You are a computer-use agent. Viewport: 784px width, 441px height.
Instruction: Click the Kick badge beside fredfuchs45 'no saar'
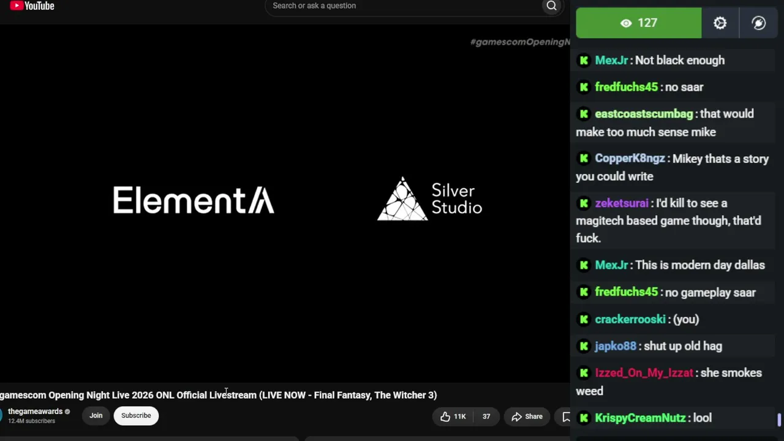click(584, 87)
